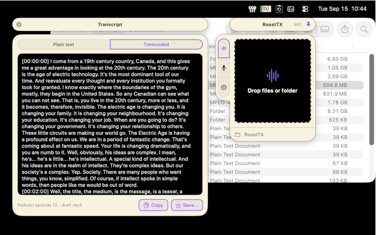The image size is (376, 235).
Task: Click the Finder window vertical scrollbar
Action: [371, 99]
